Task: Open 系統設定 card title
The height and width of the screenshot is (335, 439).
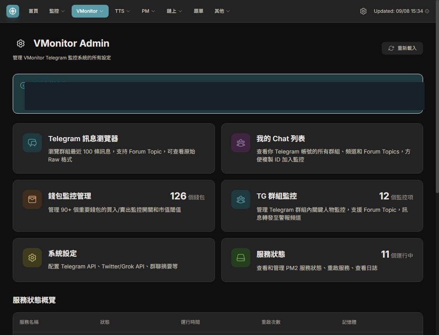Action: tap(62, 254)
